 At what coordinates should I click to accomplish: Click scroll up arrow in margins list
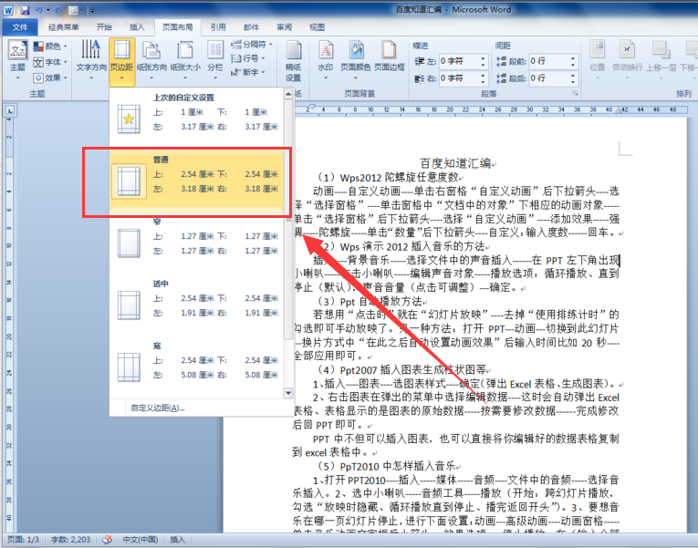click(x=288, y=94)
